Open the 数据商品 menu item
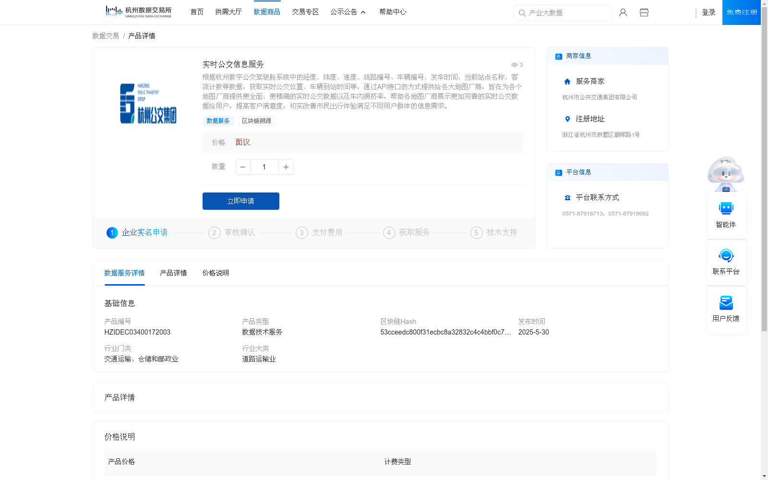Viewport: 768px width, 480px height. click(267, 12)
